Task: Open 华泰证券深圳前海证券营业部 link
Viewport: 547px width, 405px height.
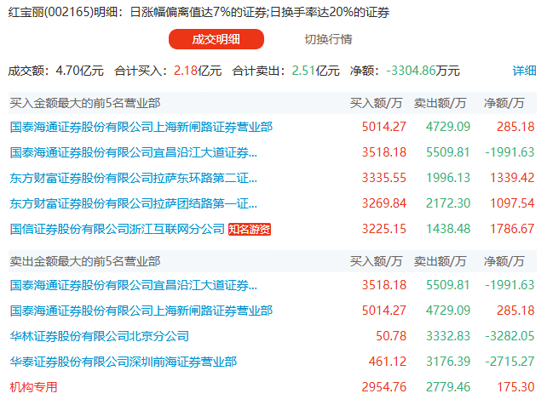Action: (x=124, y=362)
